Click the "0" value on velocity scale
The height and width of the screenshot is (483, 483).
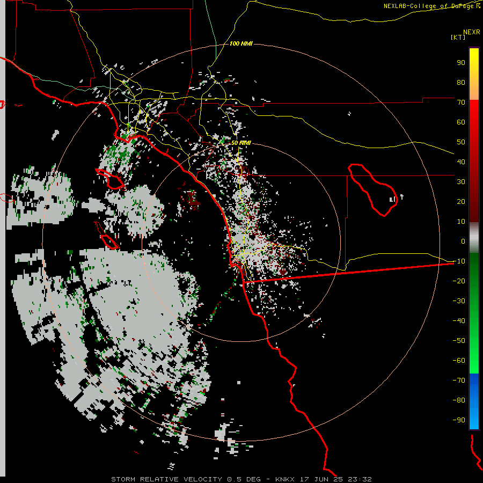coord(463,241)
